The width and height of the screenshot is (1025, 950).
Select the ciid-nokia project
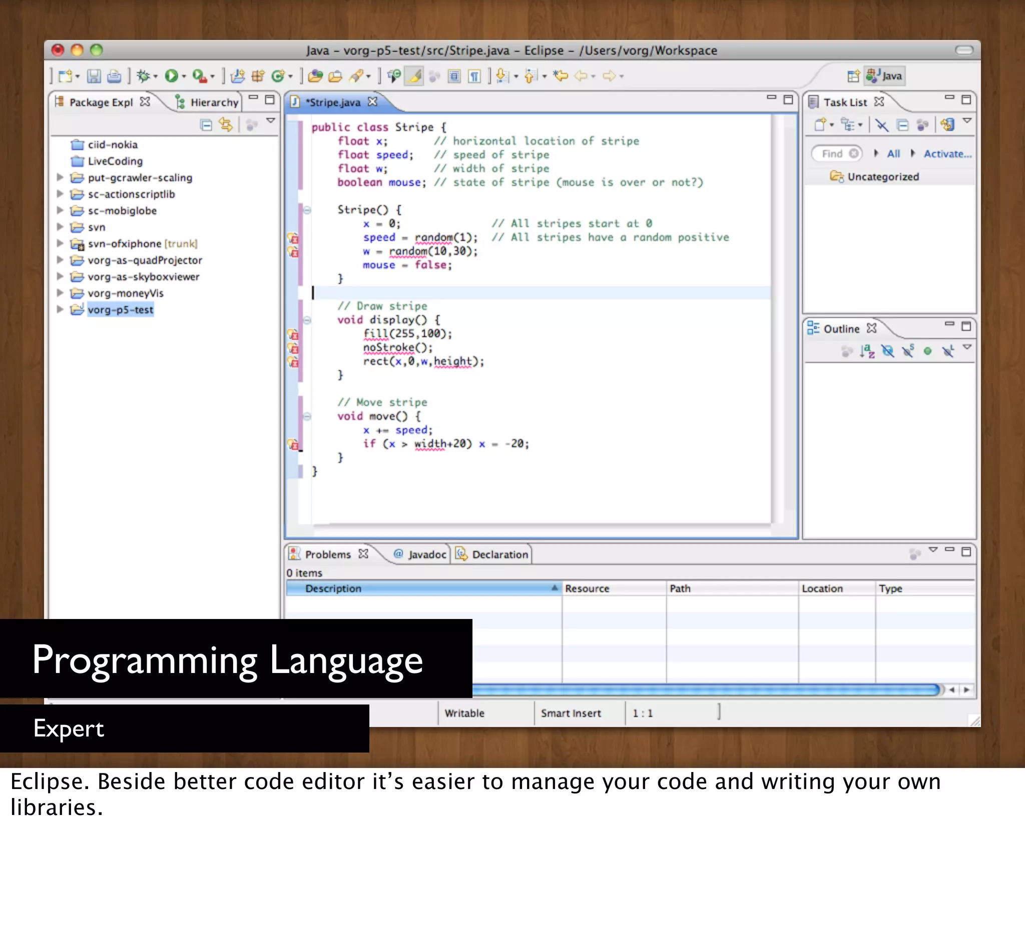105,144
